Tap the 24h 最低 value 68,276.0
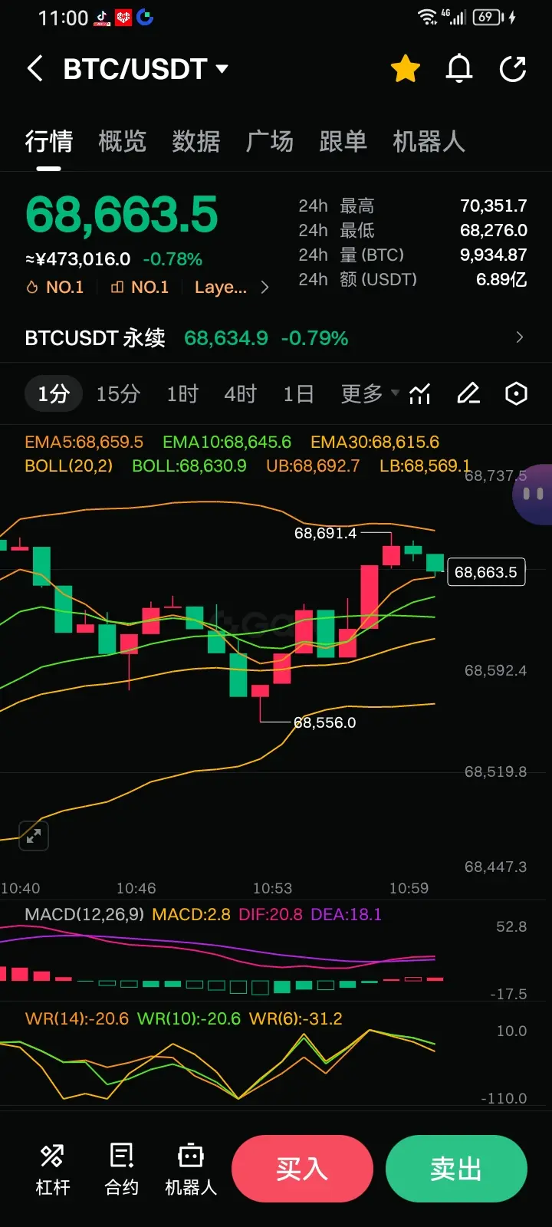This screenshot has height=1227, width=552. coord(493,230)
